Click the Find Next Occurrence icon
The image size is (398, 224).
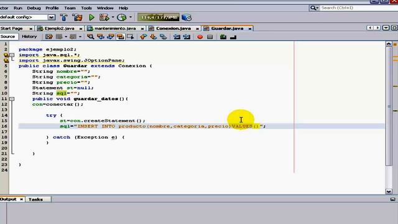pyautogui.click(x=111, y=37)
